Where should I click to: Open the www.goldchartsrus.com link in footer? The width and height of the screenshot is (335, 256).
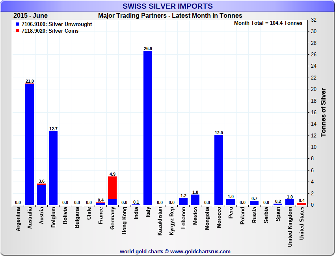pos(200,251)
